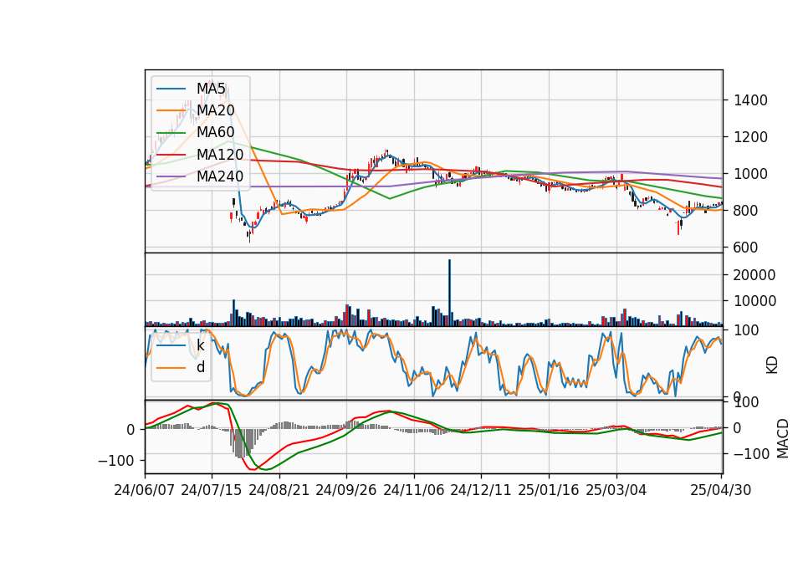Click the 1000 price axis tick
Image resolution: width=803 pixels, height=577 pixels.
[x=751, y=174]
